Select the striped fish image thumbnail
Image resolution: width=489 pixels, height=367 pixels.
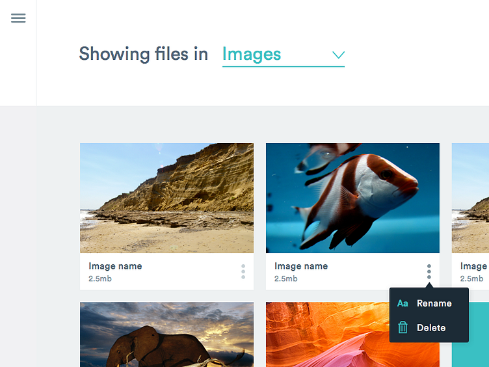(352, 198)
